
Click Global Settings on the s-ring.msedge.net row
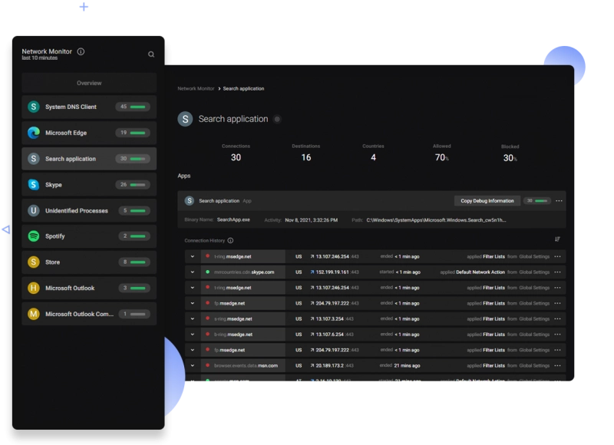[x=534, y=319]
